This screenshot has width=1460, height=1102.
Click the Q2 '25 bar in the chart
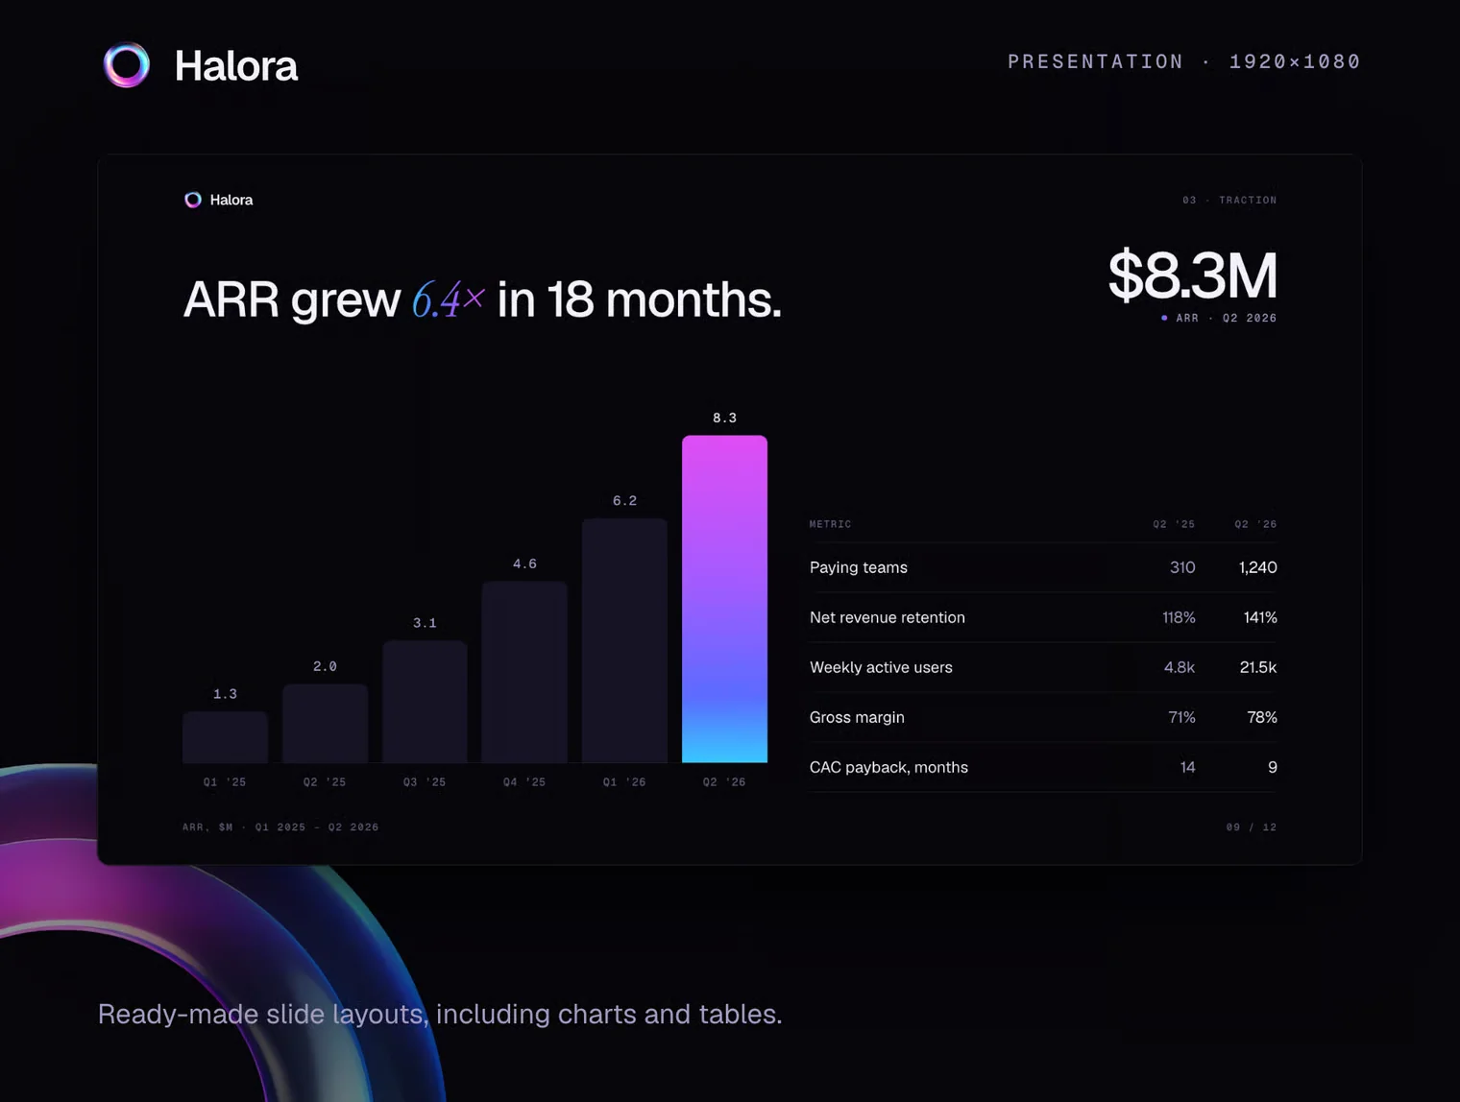[325, 723]
